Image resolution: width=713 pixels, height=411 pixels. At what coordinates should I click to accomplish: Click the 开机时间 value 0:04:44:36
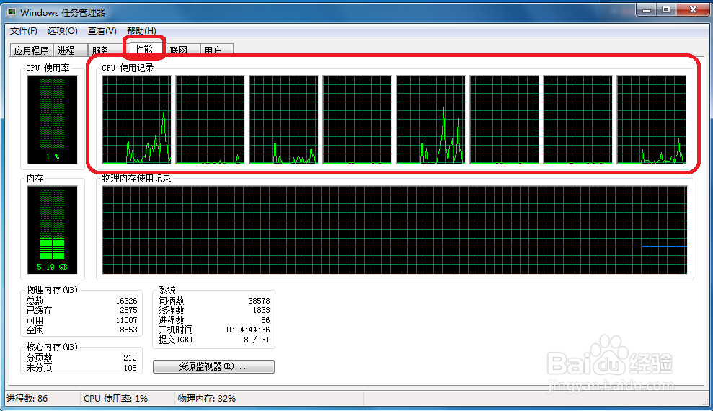tap(248, 330)
